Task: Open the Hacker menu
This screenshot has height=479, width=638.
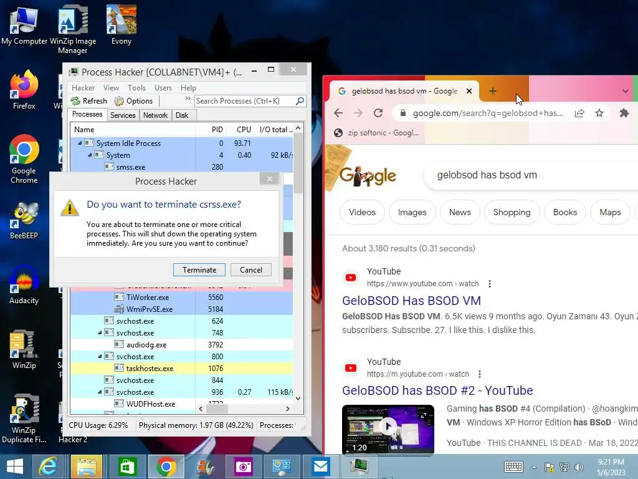Action: [83, 87]
